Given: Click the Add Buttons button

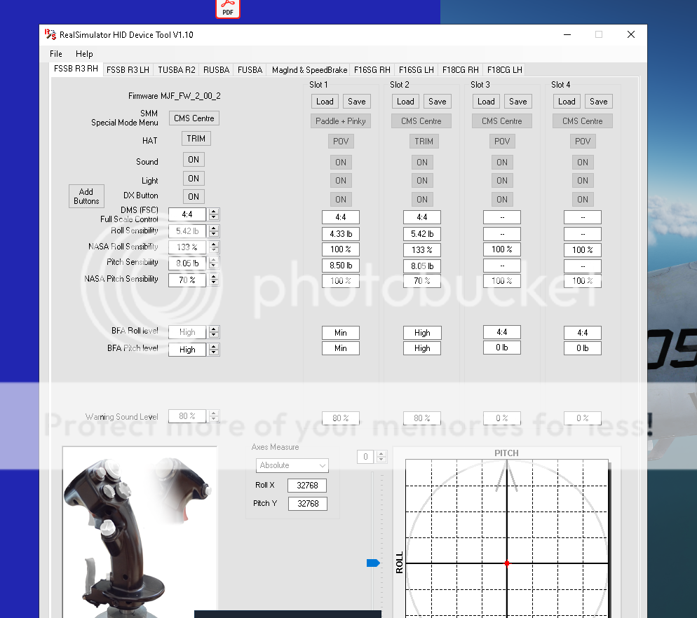Looking at the screenshot, I should click(x=86, y=196).
